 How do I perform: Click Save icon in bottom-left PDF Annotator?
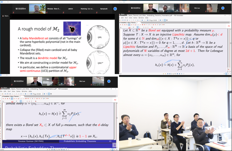pos(5,94)
